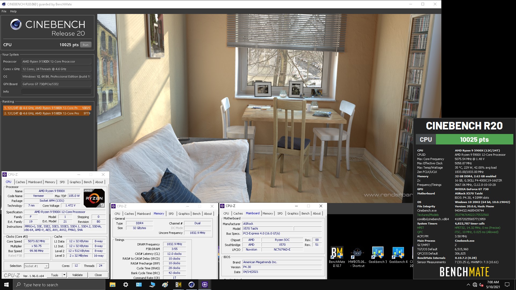The width and height of the screenshot is (516, 290).
Task: Open the taskbar icon left of the Paint palette
Action: (x=152, y=285)
